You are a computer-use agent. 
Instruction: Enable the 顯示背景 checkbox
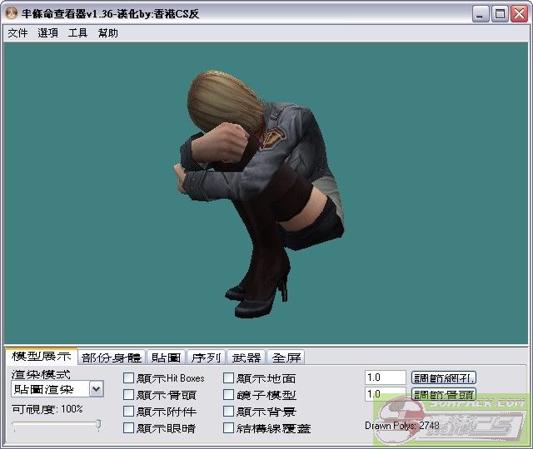(228, 411)
